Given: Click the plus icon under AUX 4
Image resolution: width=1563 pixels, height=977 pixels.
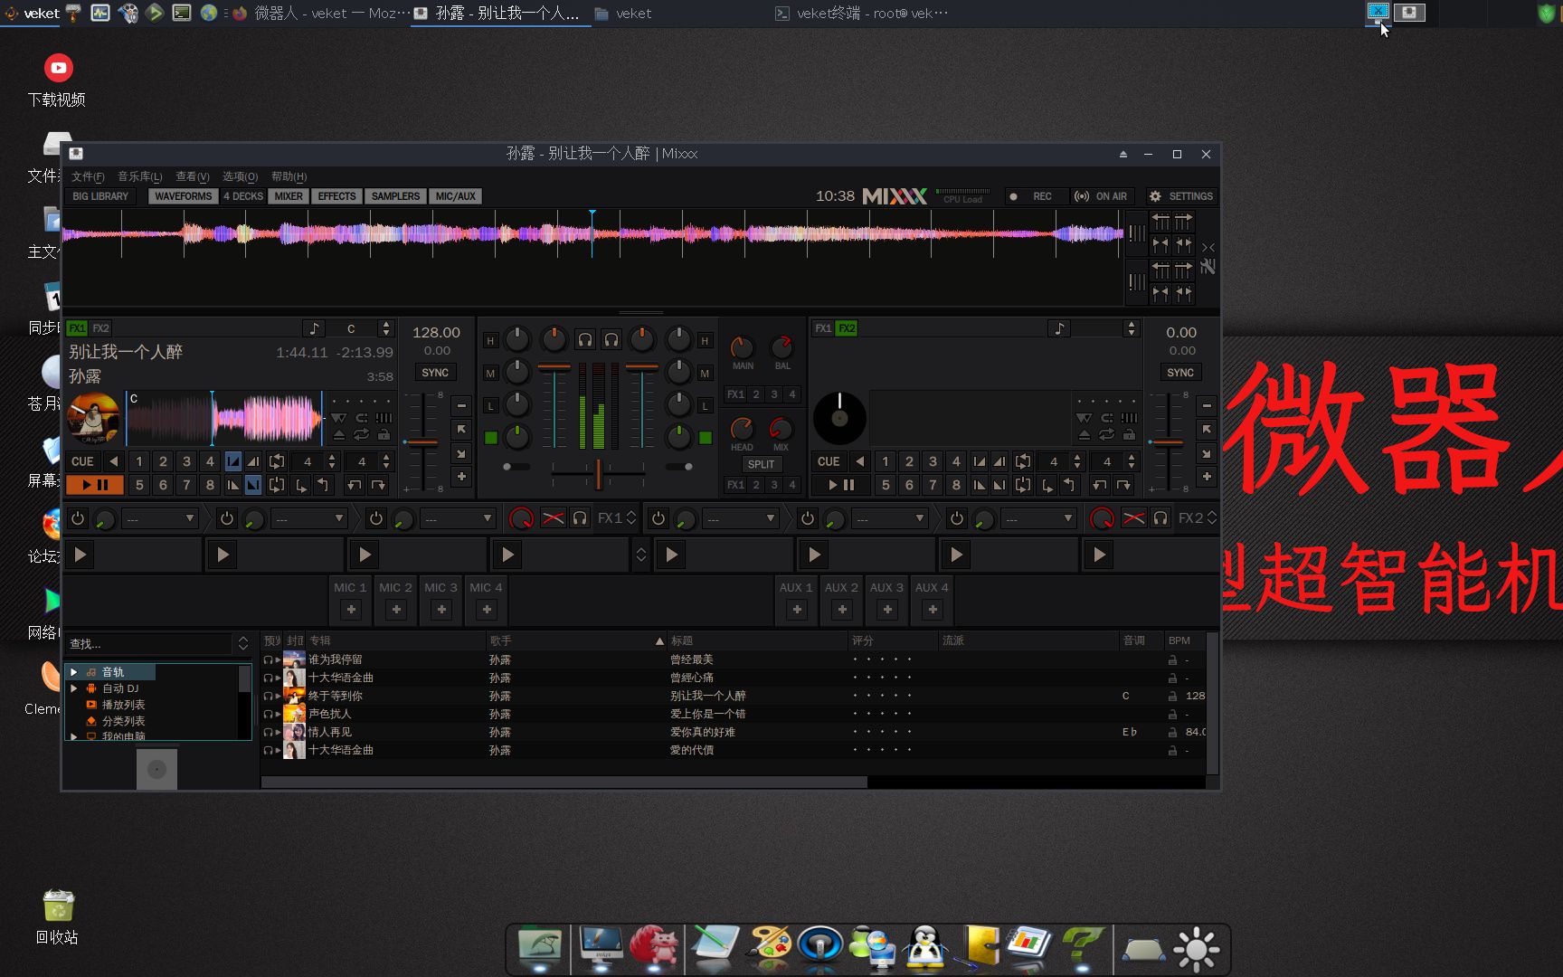Looking at the screenshot, I should coord(933,610).
